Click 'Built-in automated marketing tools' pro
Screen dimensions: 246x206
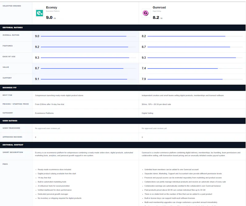[x=52, y=182]
